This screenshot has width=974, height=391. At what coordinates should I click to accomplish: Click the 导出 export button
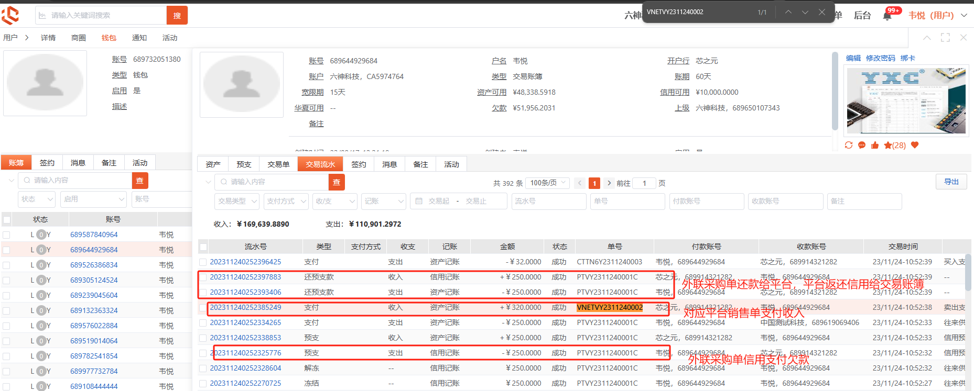[951, 182]
